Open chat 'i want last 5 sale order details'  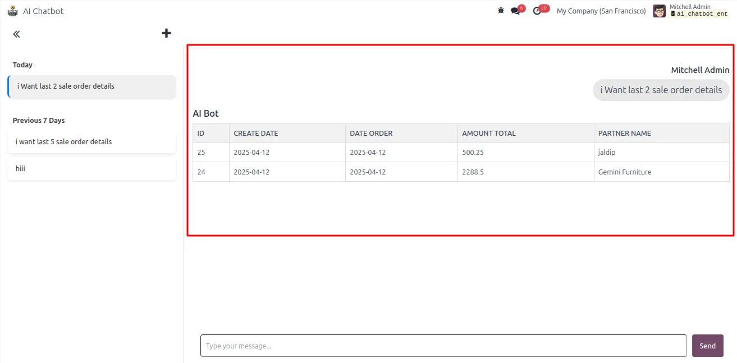click(91, 142)
